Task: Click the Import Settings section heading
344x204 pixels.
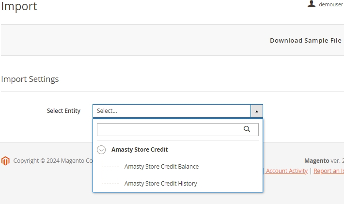Action: coord(30,79)
